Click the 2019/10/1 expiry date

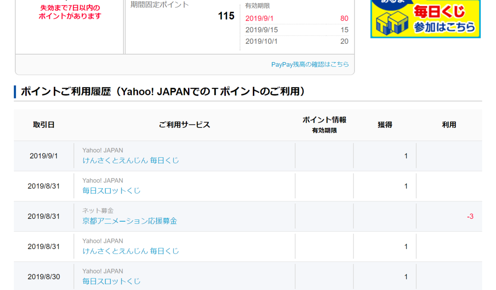(262, 41)
